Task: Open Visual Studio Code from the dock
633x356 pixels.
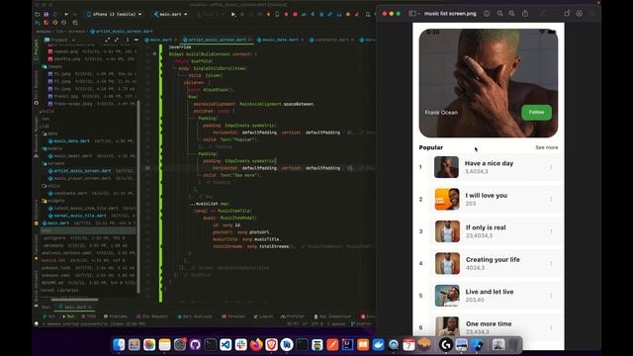Action: pyautogui.click(x=226, y=345)
